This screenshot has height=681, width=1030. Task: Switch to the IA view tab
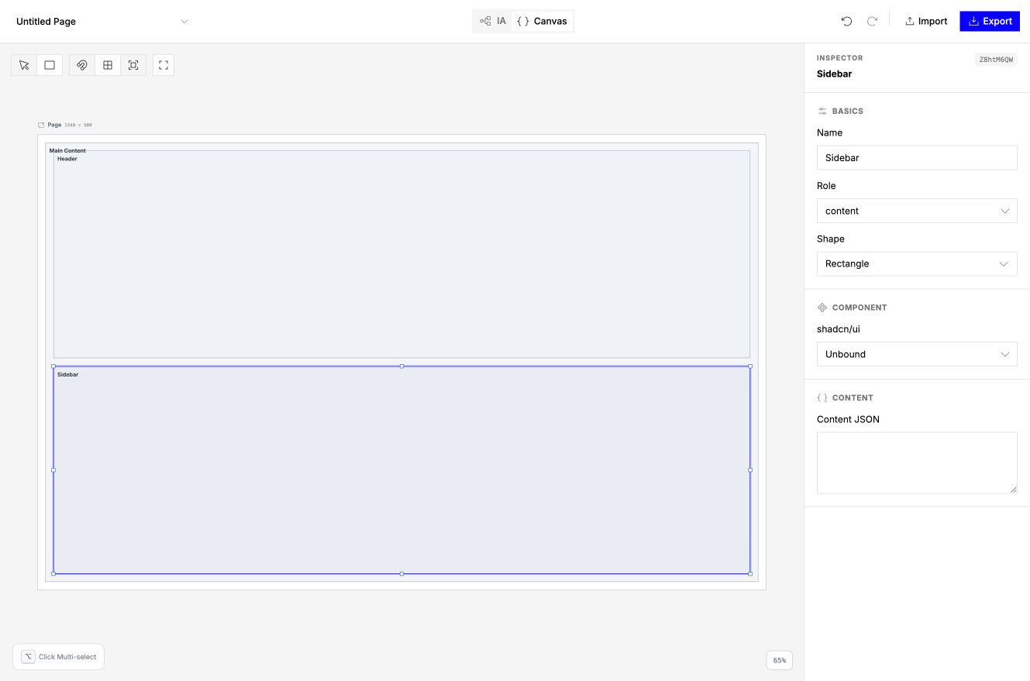[493, 22]
